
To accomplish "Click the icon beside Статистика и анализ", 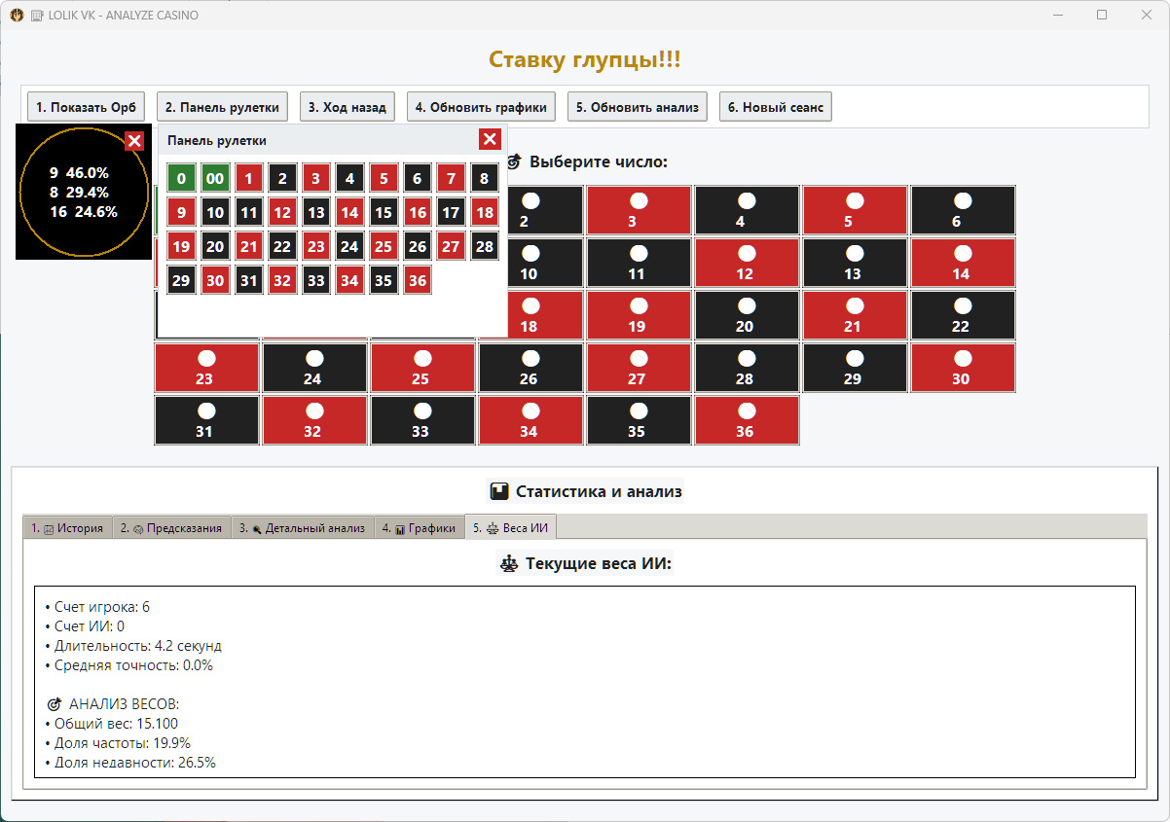I will click(499, 491).
